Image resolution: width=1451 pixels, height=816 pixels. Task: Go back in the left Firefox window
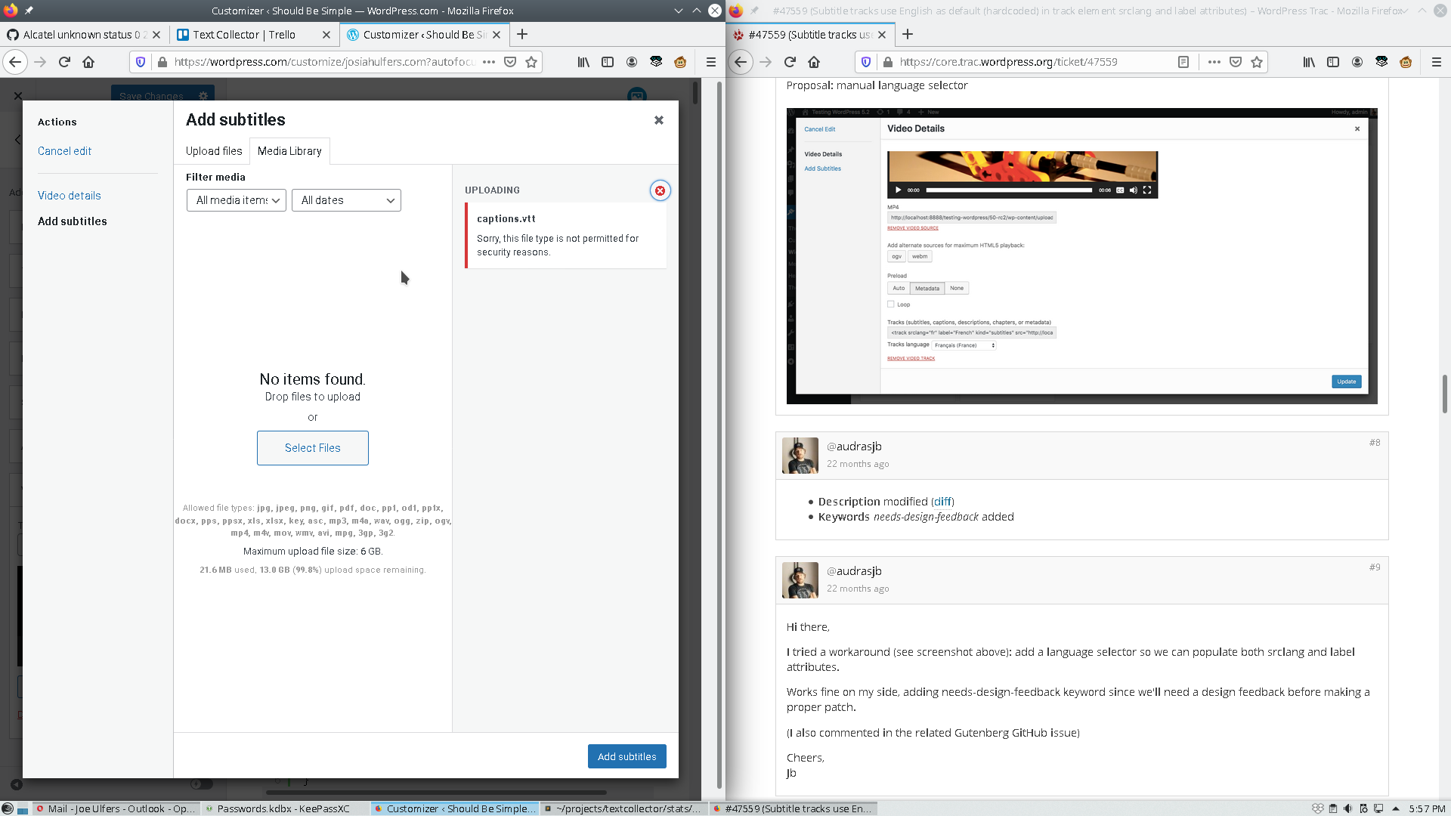(15, 62)
